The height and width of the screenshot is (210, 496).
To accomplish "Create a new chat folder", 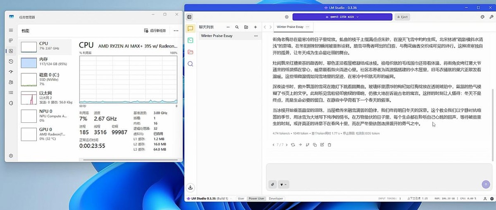I will [246, 27].
